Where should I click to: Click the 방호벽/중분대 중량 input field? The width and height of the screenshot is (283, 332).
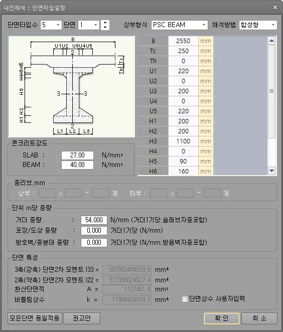94,242
